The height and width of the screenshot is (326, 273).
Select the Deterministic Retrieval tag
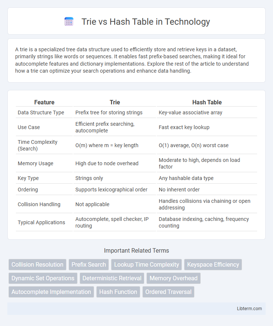tap(112, 278)
